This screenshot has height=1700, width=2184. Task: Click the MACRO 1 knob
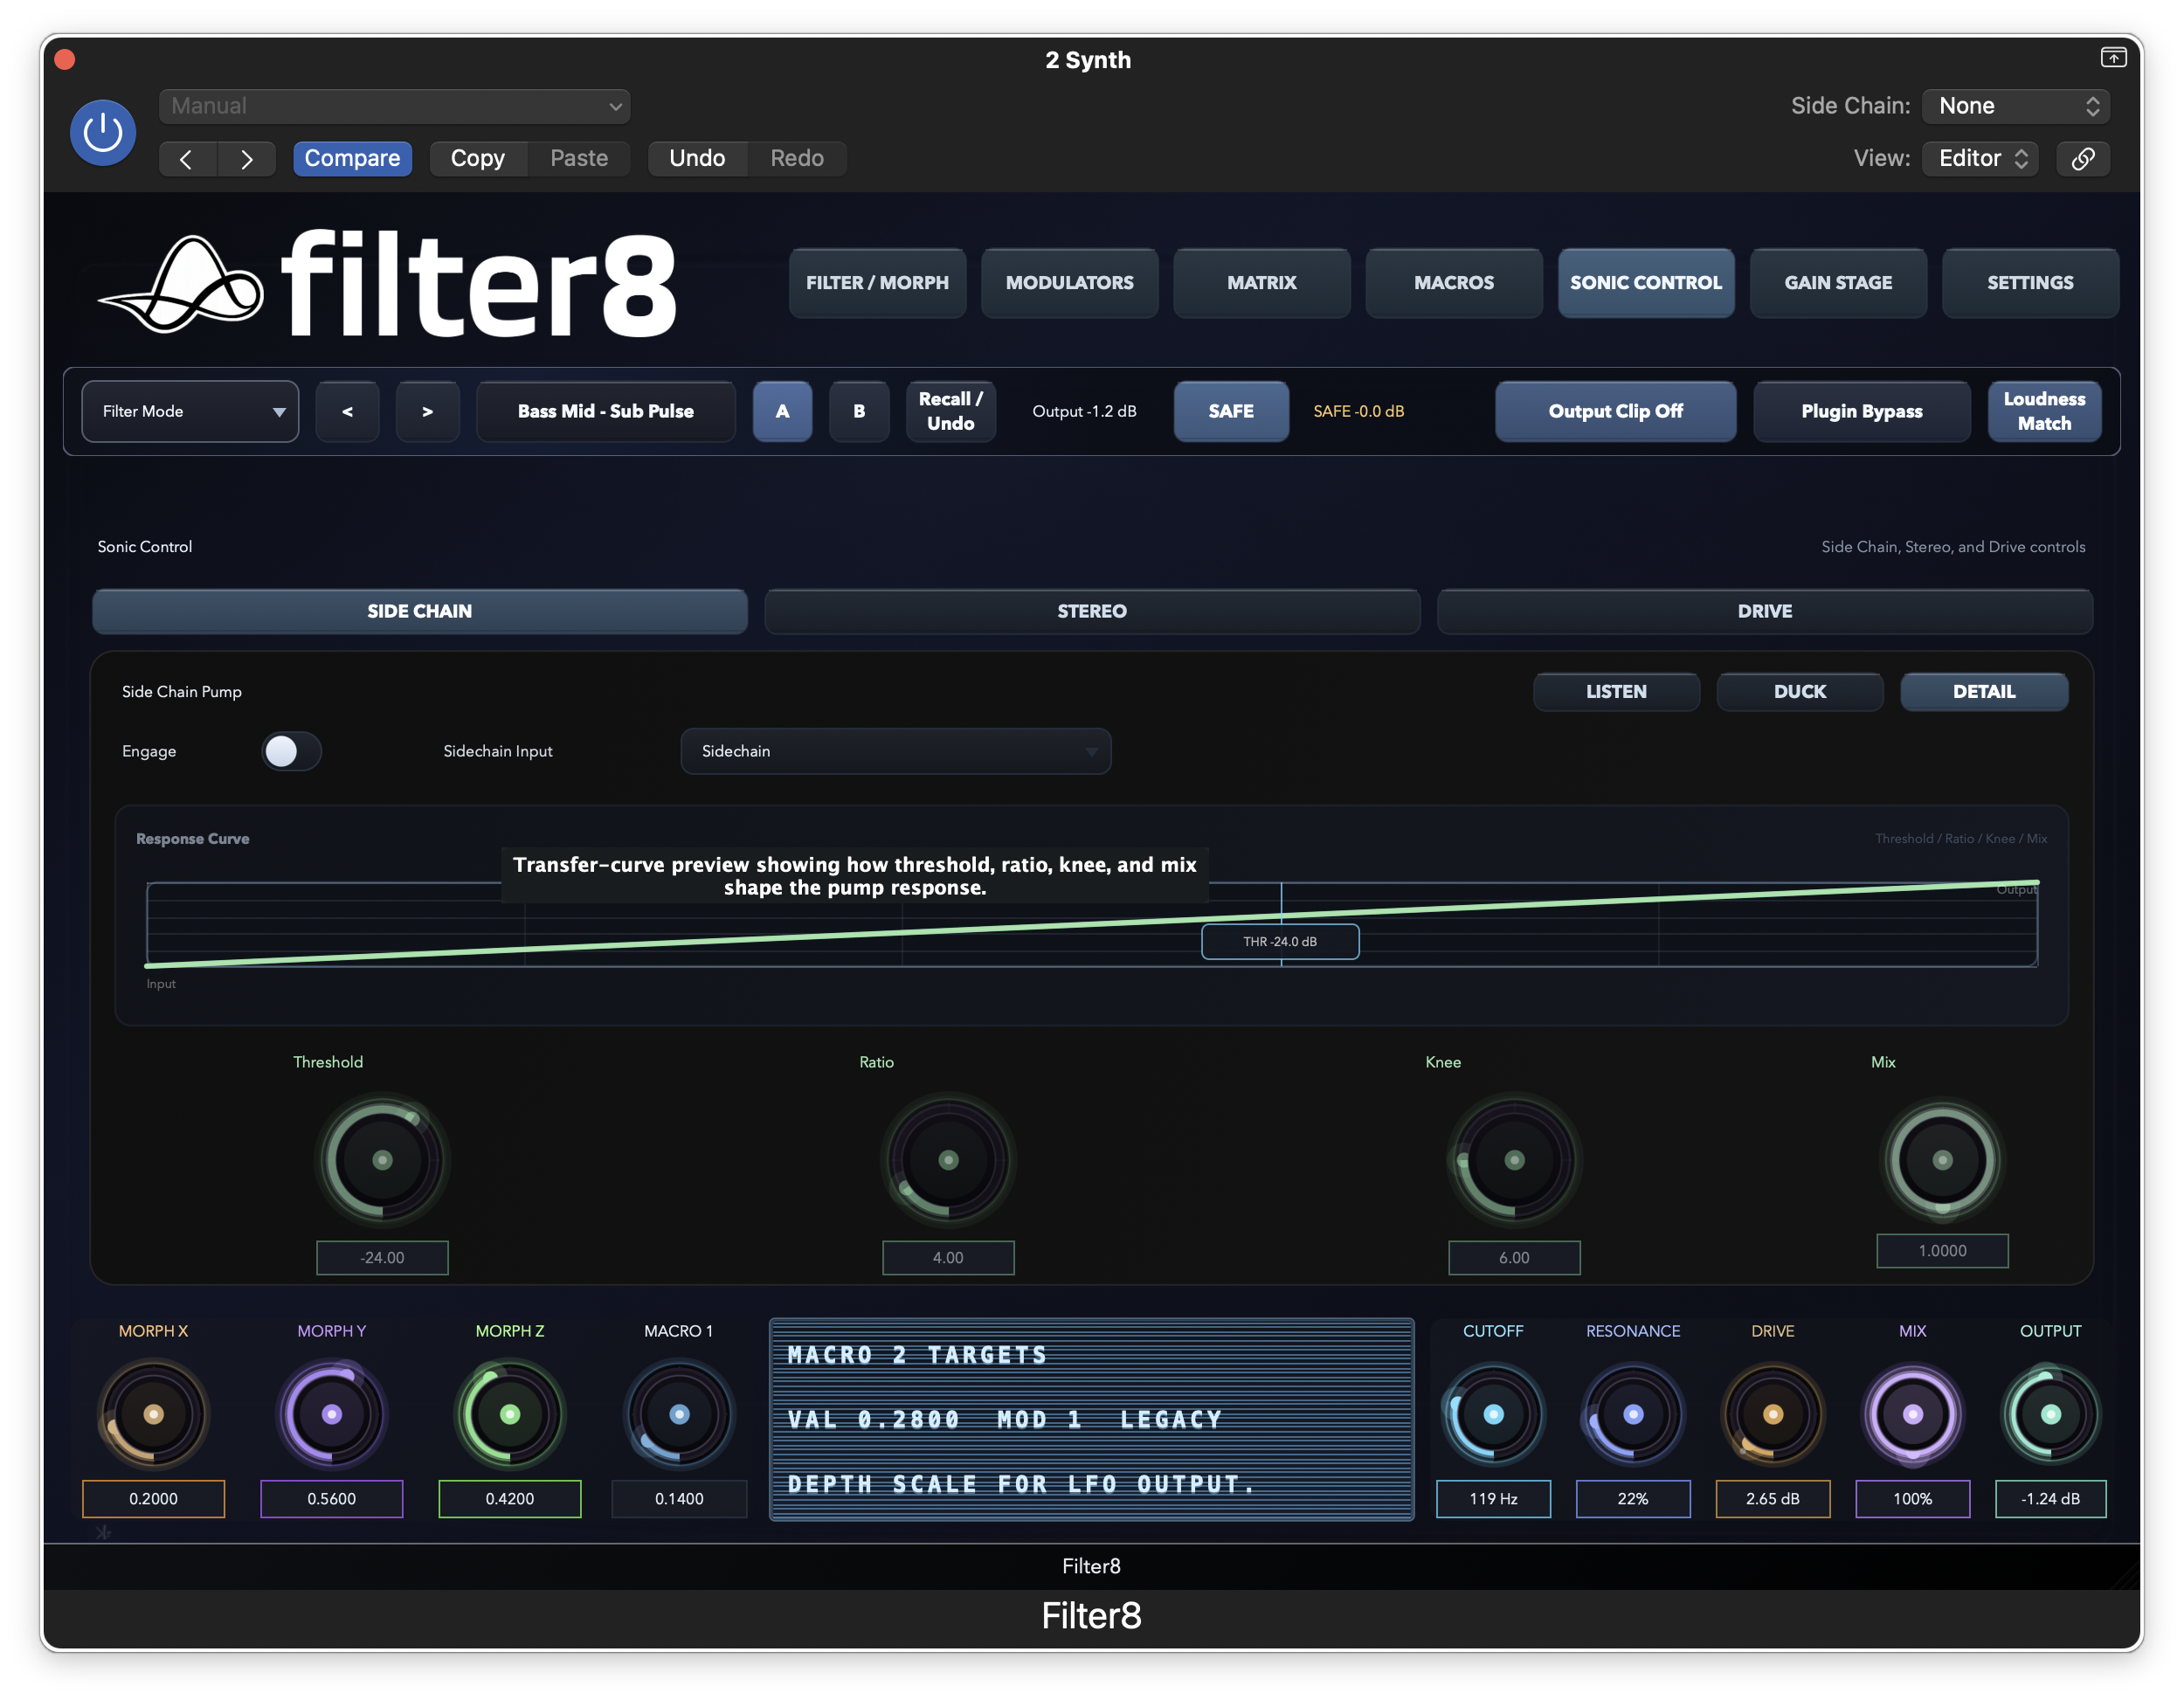click(x=679, y=1414)
